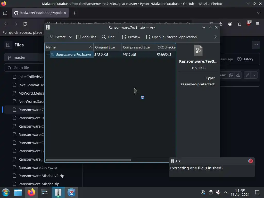Open Net-Worm.Sasser file in tree
Image resolution: width=264 pixels, height=198 pixels.
pos(29,102)
